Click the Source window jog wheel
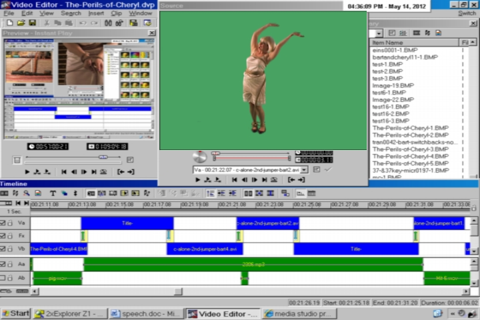Image resolution: width=480 pixels, height=320 pixels. [199, 157]
